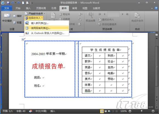Click 中文信封 Chinese envelope button
Viewport: 159px width, 114px height.
coord(7,18)
